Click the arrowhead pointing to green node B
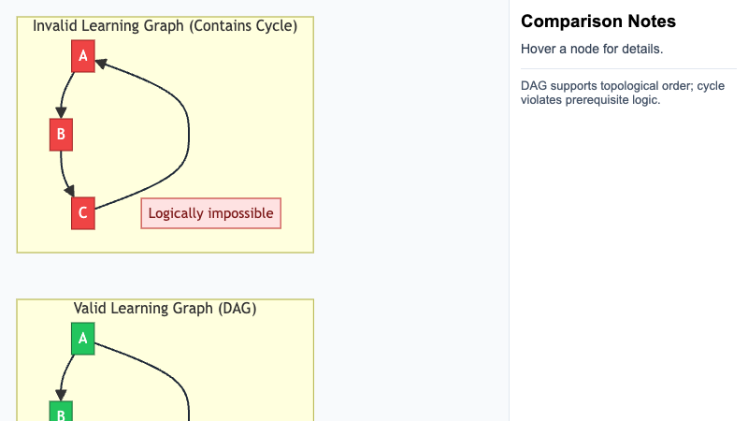Viewport: 748px width, 421px height. click(x=61, y=395)
